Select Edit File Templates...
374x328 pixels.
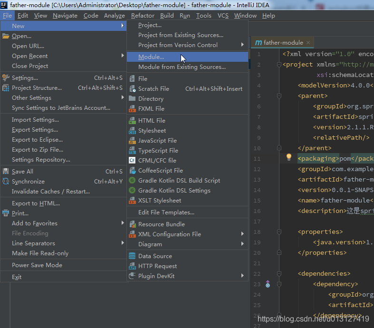[x=188, y=212]
